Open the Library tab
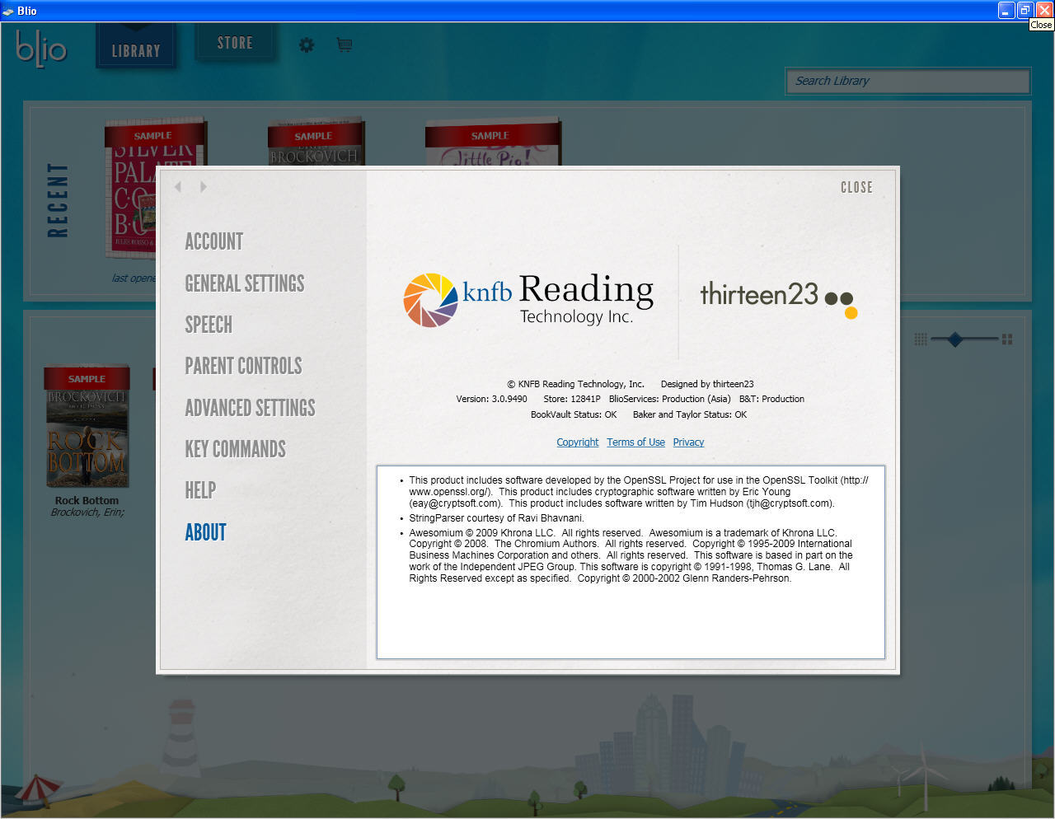Image resolution: width=1055 pixels, height=819 pixels. coord(136,50)
